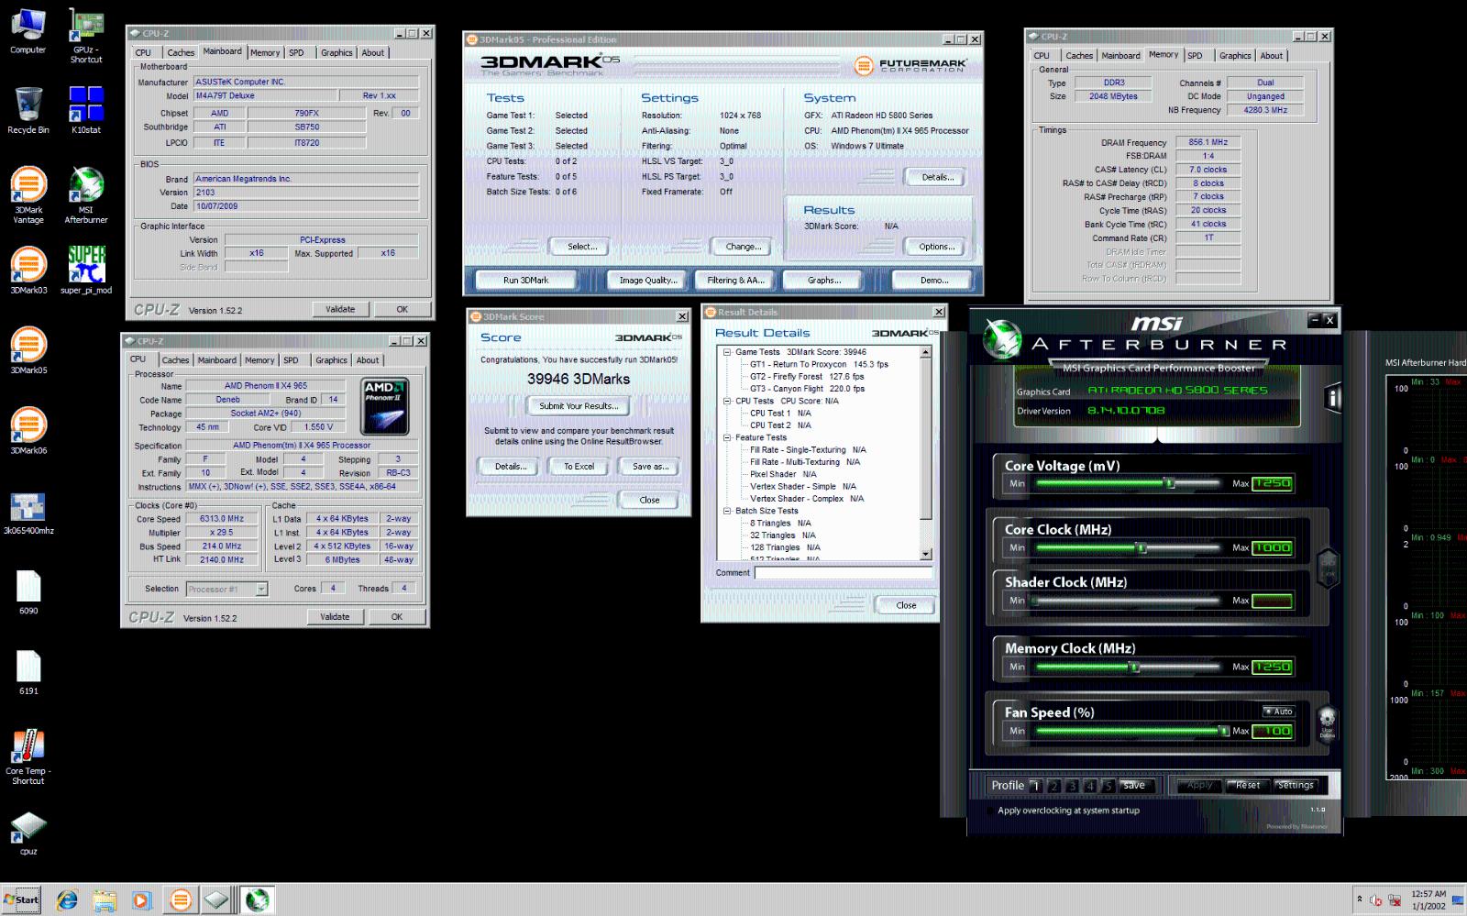
Task: Collapse the Batch Size Tests node
Action: tap(727, 511)
